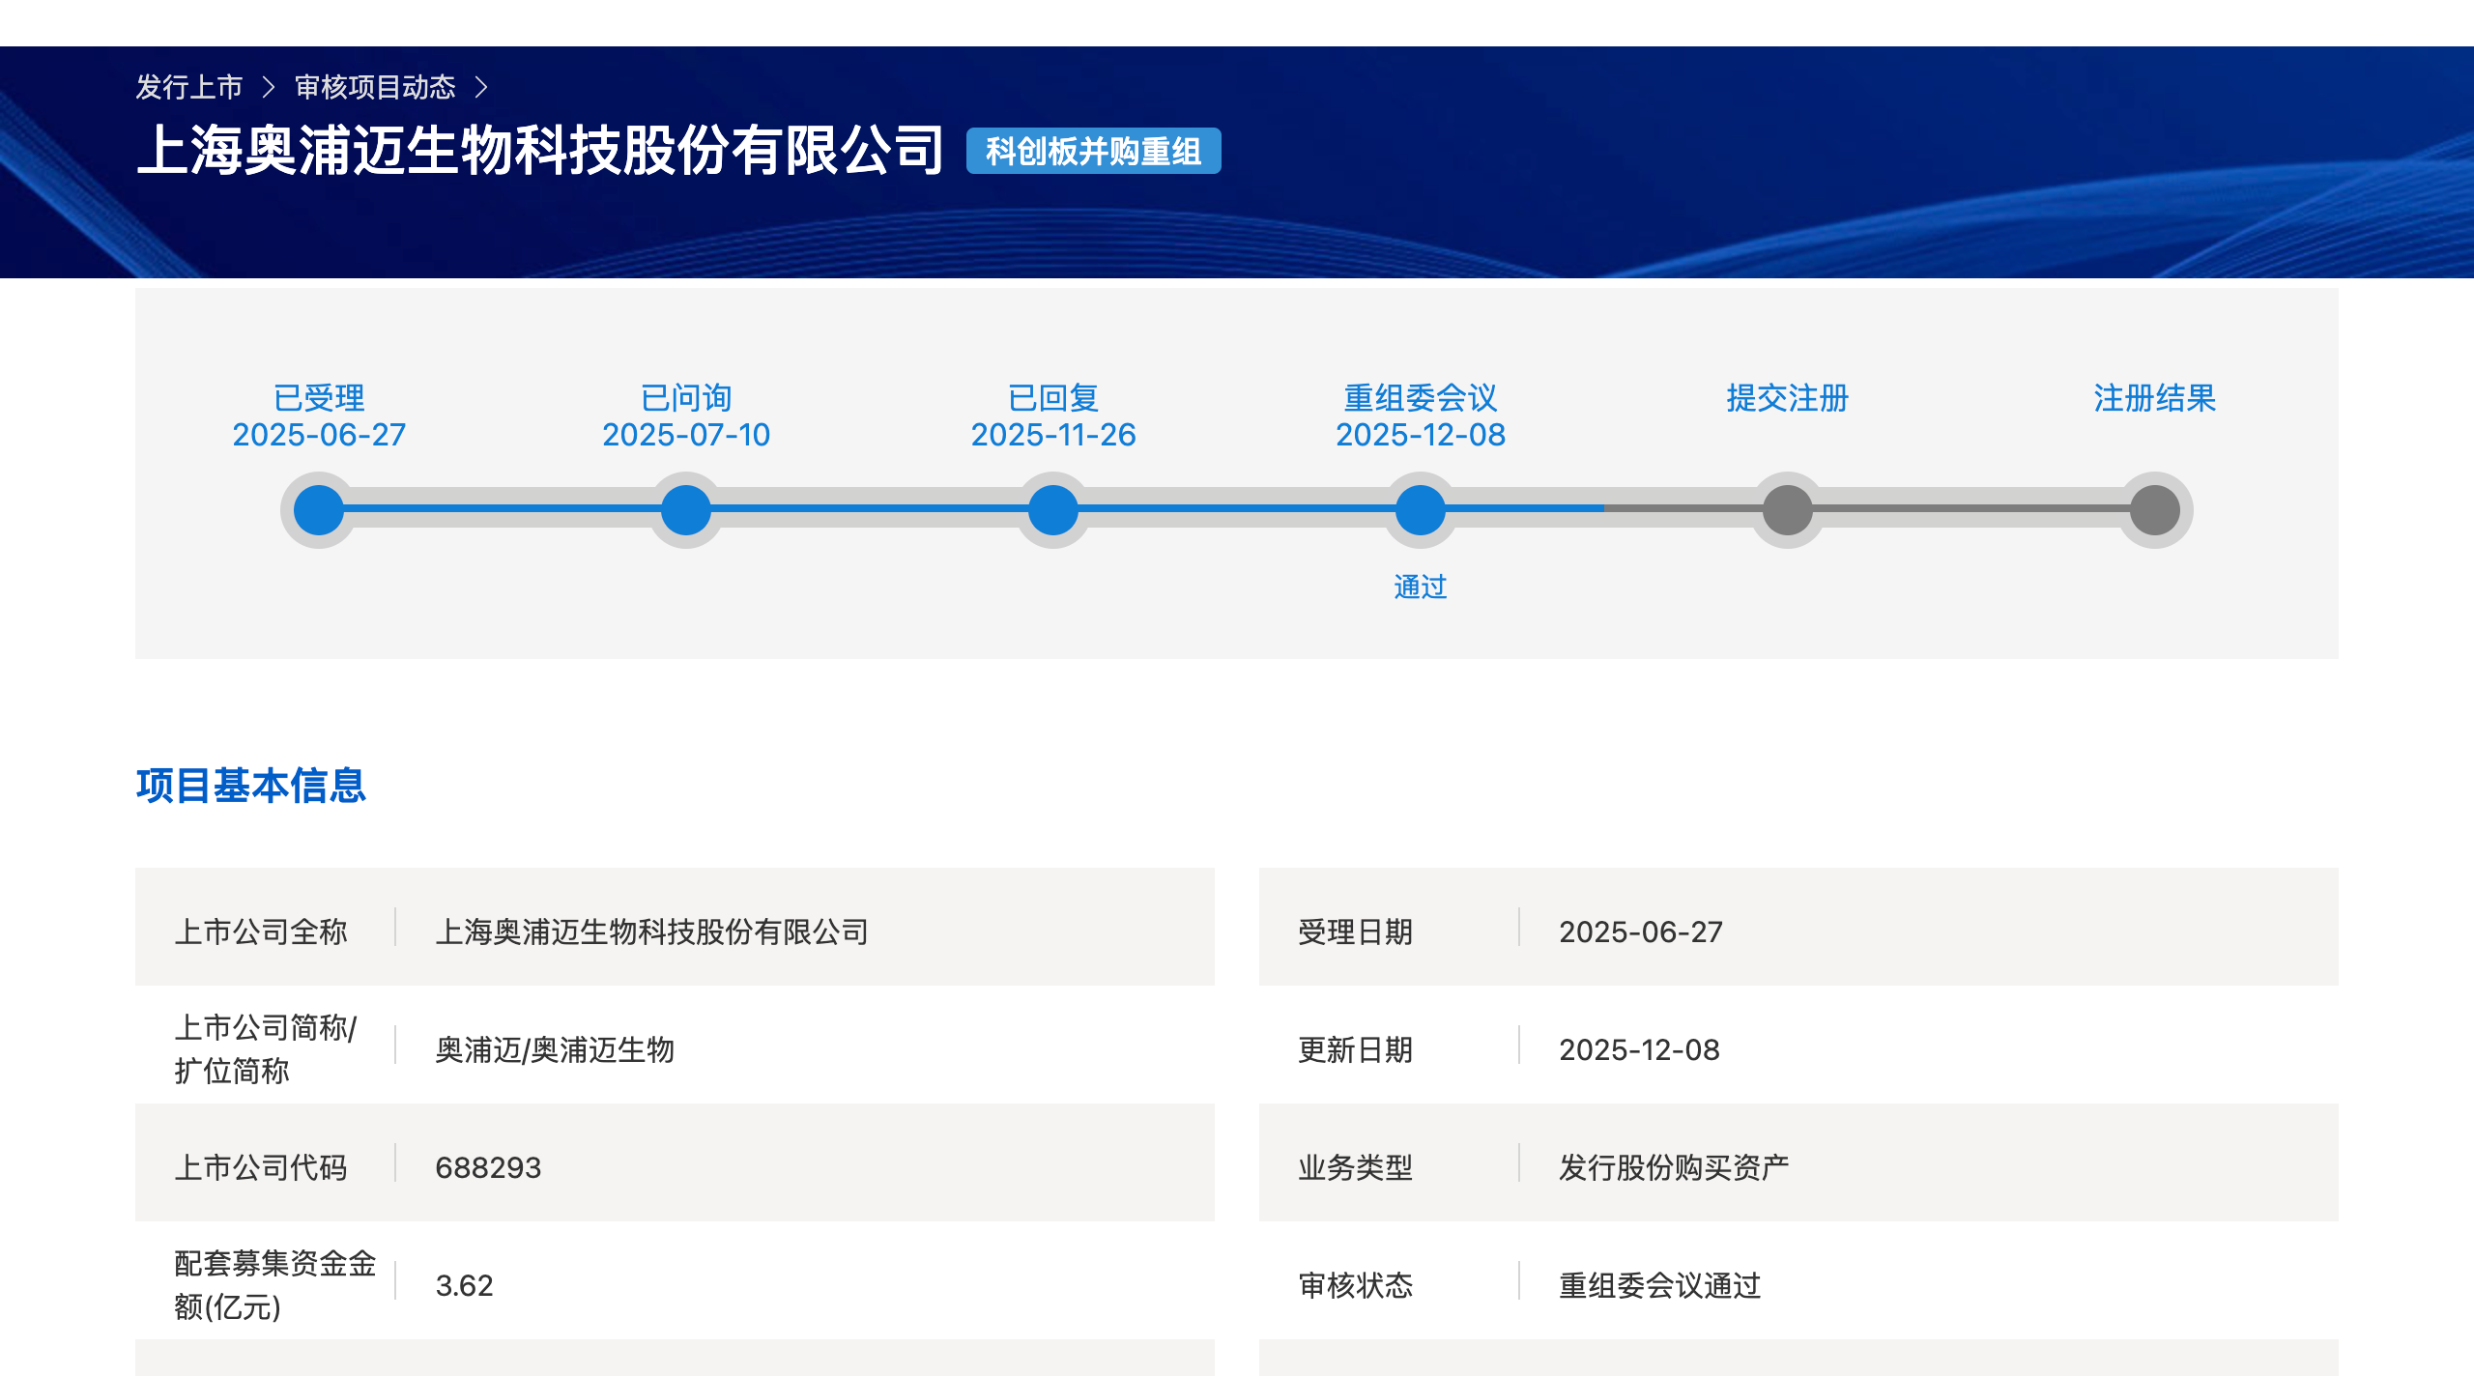
Task: Click the 科创板并购重组 badge
Action: coord(1093,151)
